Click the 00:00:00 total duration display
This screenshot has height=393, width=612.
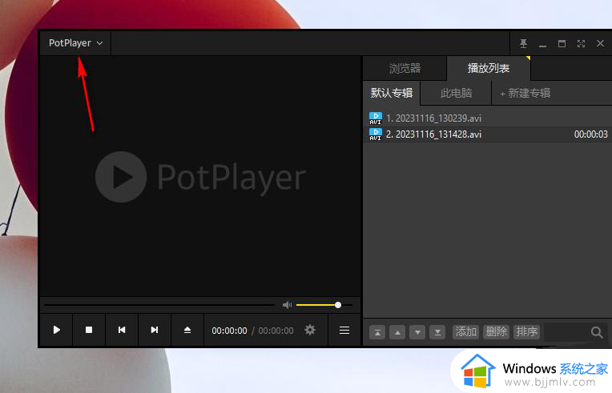[276, 331]
